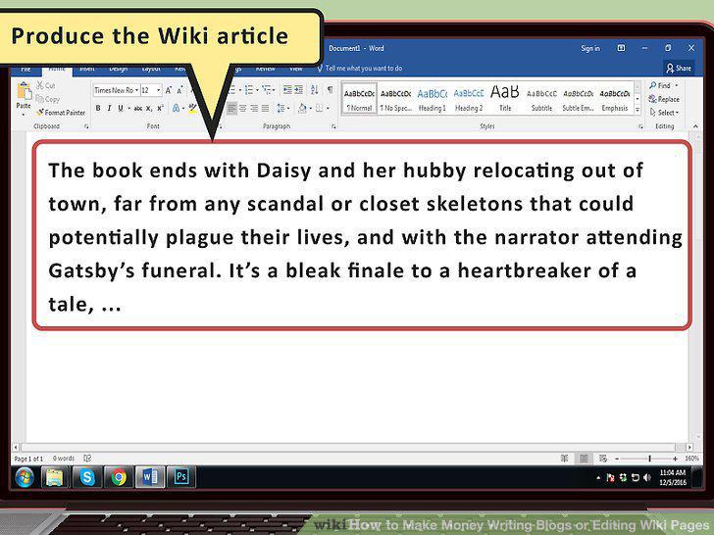Switch to the Insert ribbon tab
This screenshot has width=714, height=535.
86,70
